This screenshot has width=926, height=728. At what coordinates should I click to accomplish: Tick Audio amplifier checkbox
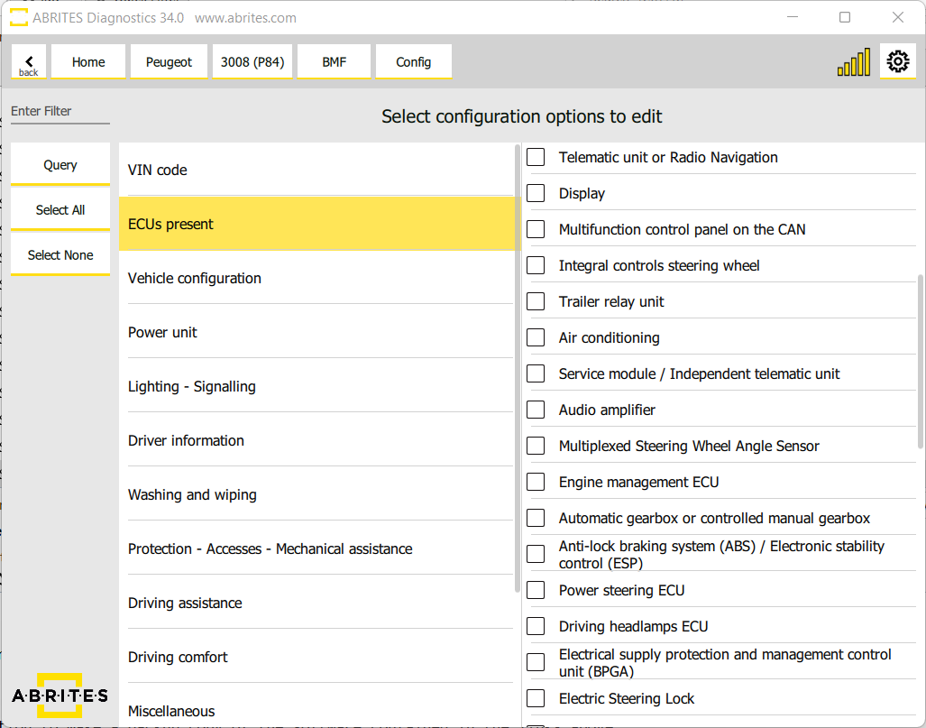pos(536,410)
